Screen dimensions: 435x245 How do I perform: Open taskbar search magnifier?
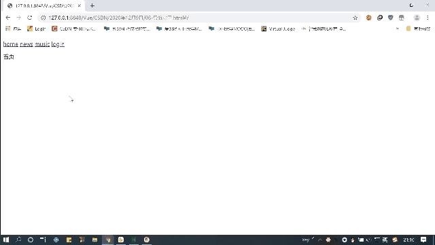pos(18,240)
